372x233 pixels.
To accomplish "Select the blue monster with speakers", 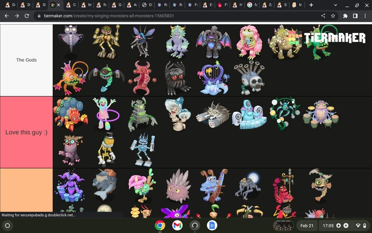I will pos(249,114).
